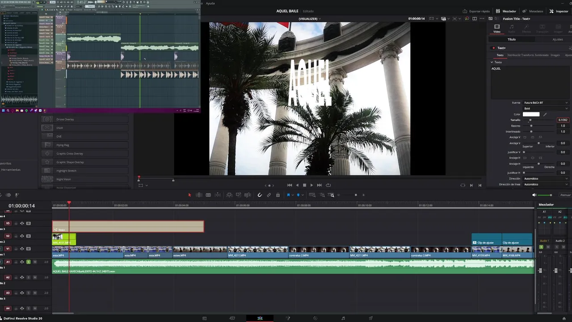Pick color with the eyedropper icon
The width and height of the screenshot is (572, 322).
click(545, 114)
